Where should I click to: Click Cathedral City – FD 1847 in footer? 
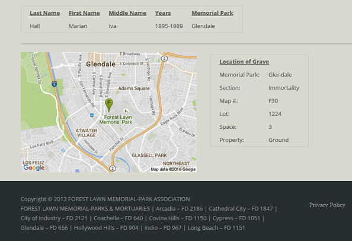click(x=241, y=208)
